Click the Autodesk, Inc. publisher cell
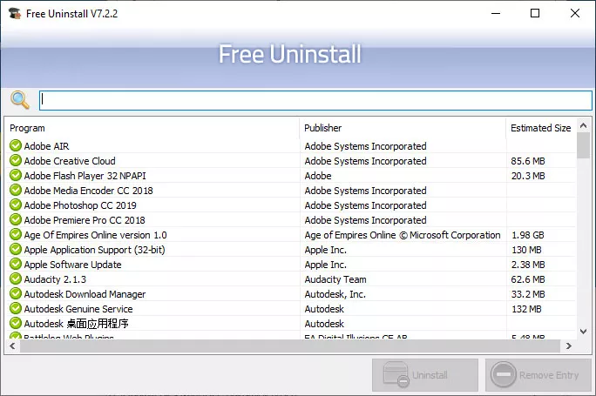Screen dimensions: 596x396 point(335,294)
